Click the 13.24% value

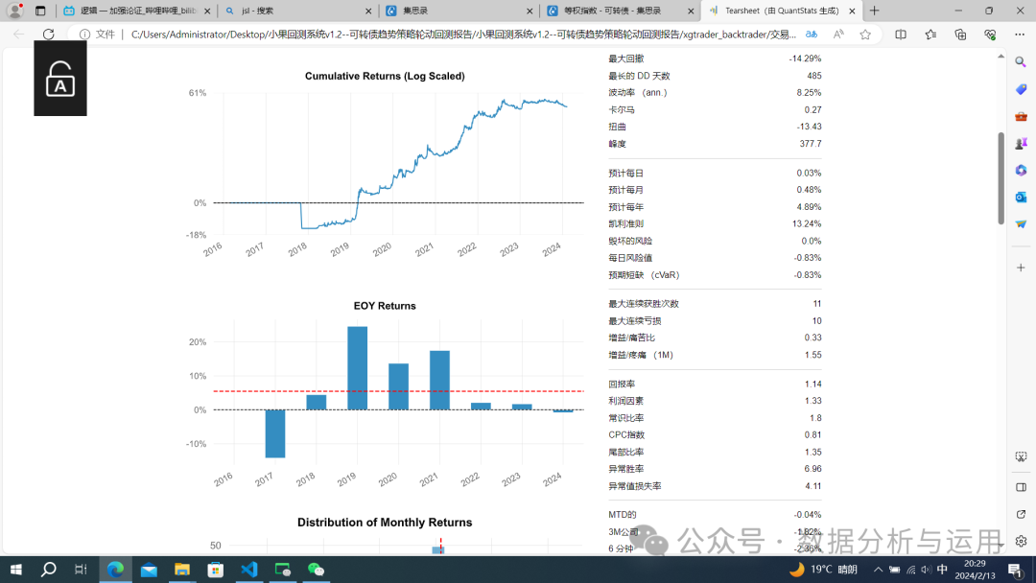pos(807,223)
